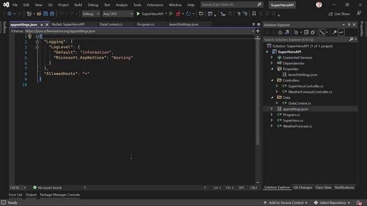Click the SuperHeroAPI title button
This screenshot has height=206, width=367.
click(282, 5)
